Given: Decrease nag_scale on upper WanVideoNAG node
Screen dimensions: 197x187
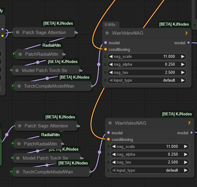Looking at the screenshot, I should [111, 57].
